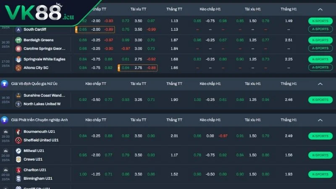Select Thắng TT odds 1.17 for Millwall U21 match
Viewport: 336px width, 189px height.
tap(174, 155)
